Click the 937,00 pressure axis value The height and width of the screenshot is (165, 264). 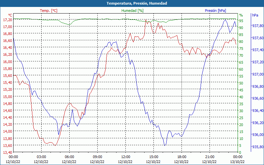[258, 74]
